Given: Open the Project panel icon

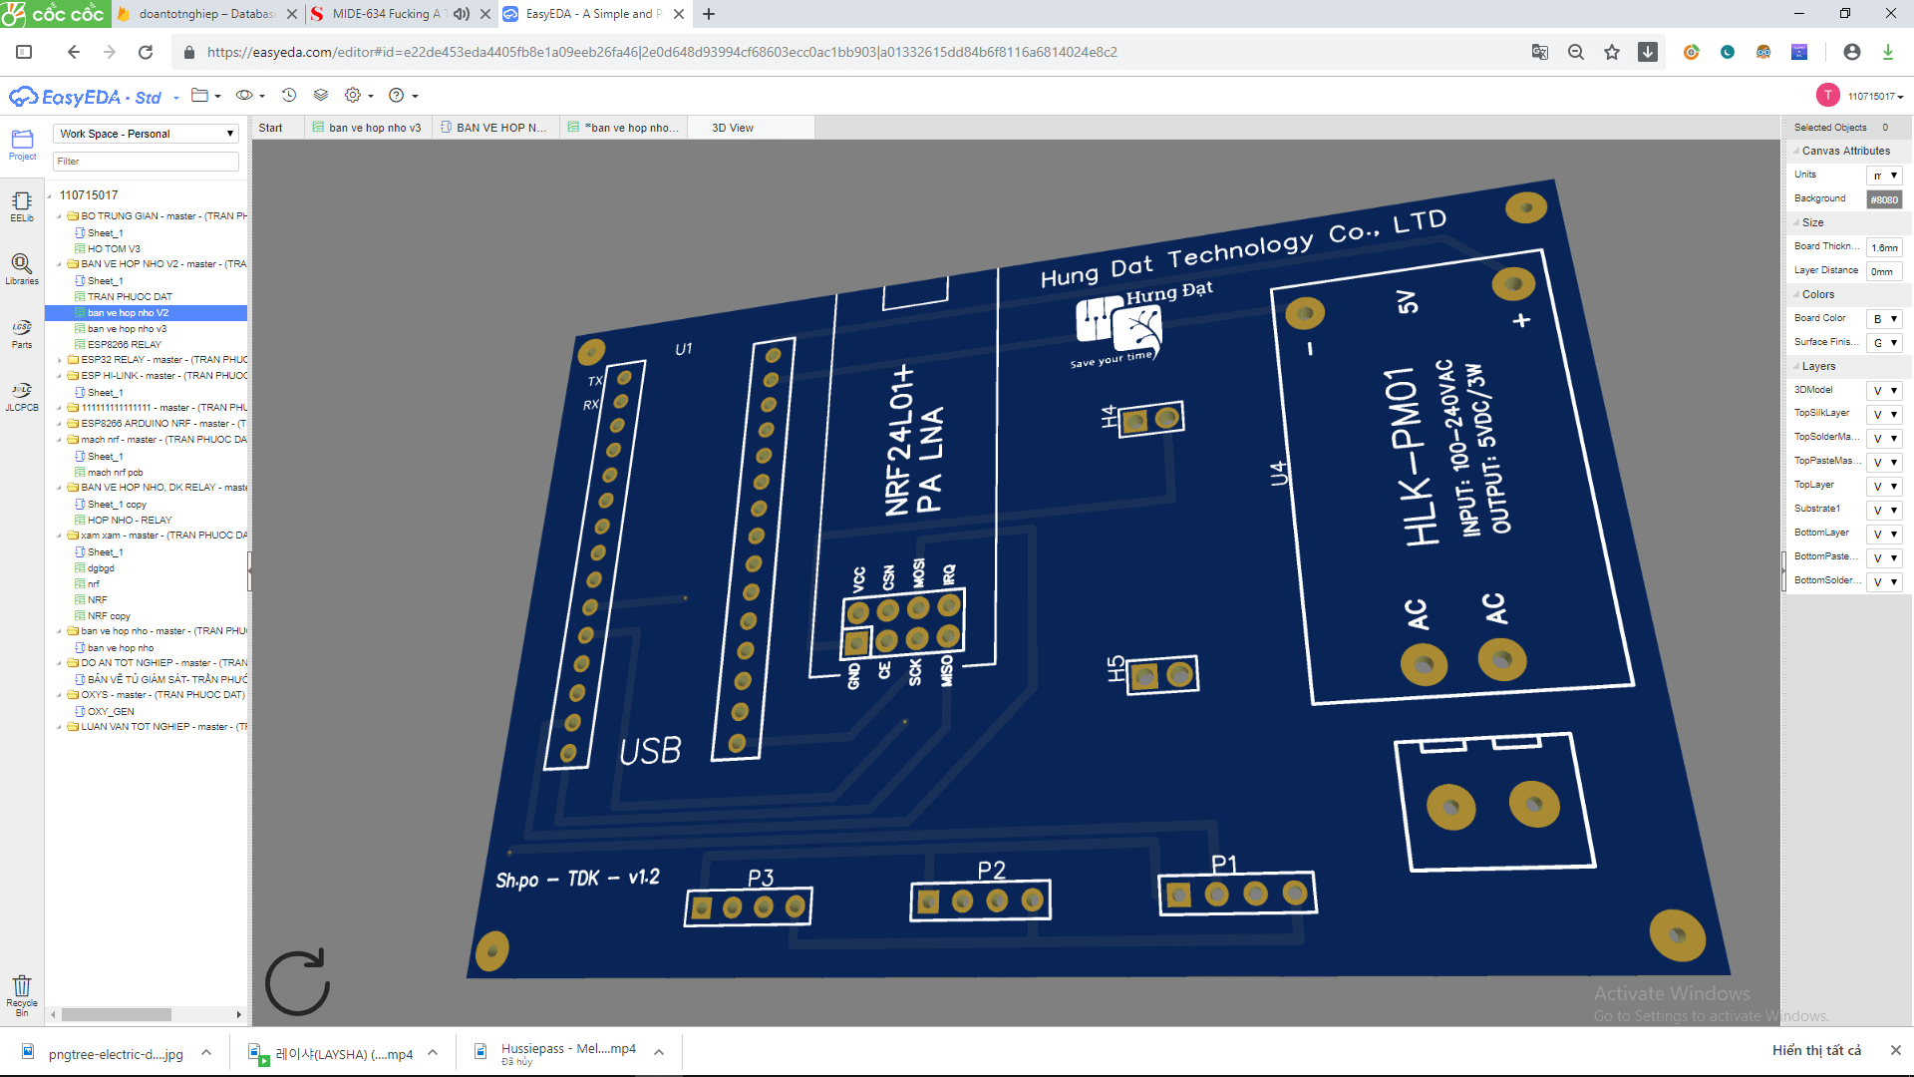Looking at the screenshot, I should click(x=22, y=145).
